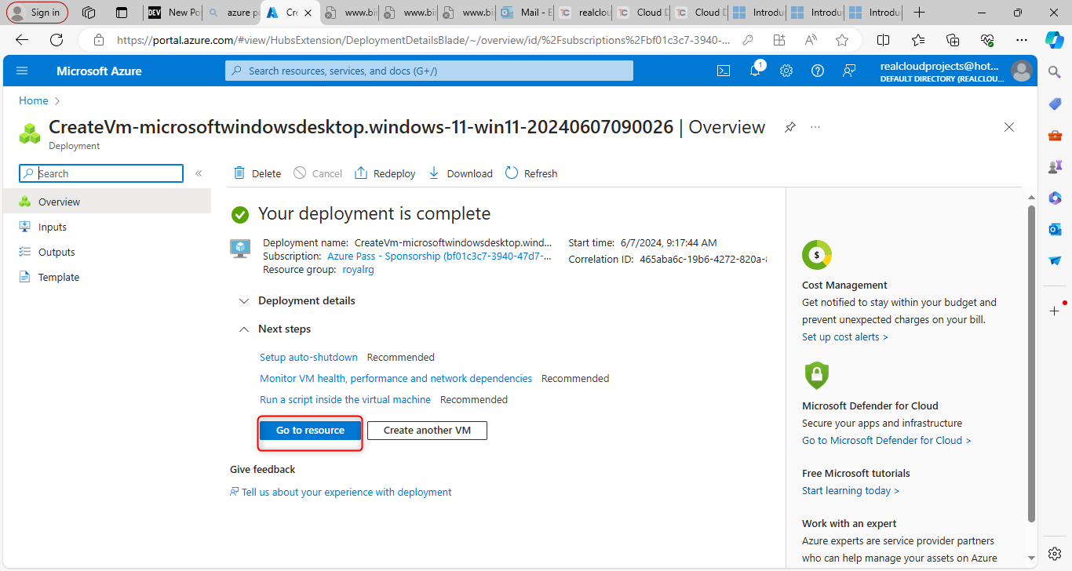Open browser Collections icon
1072x571 pixels.
(x=953, y=40)
